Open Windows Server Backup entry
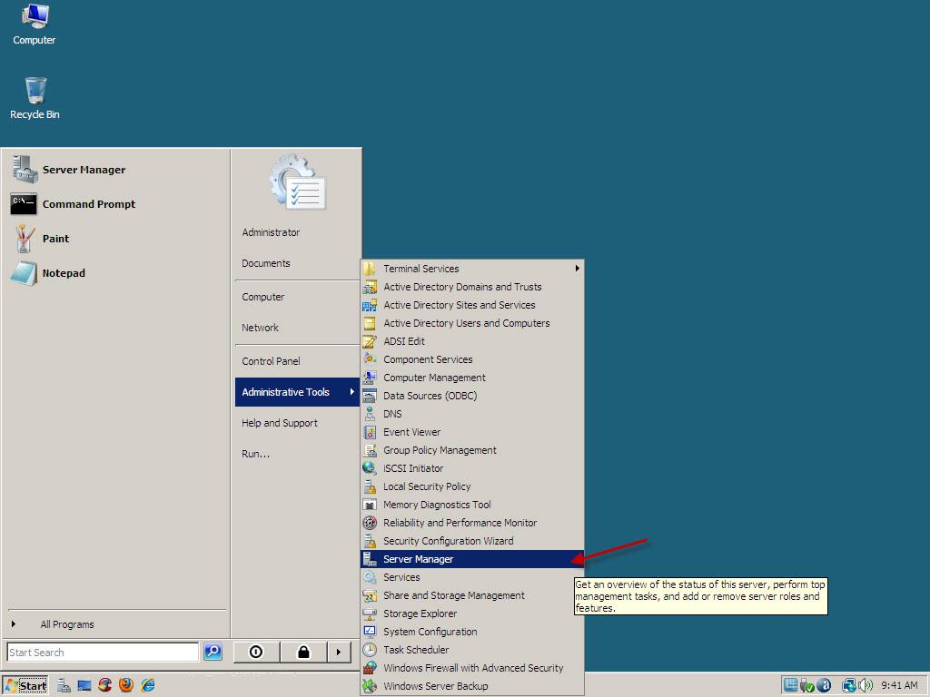This screenshot has height=697, width=930. coord(471,686)
